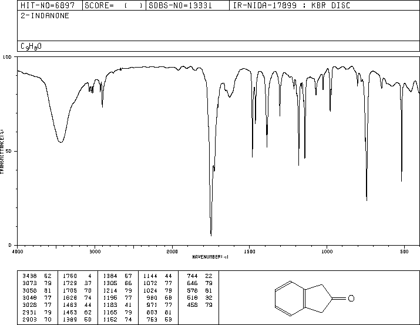Click the 2000 x-axis tick label
Image resolution: width=420 pixels, height=325 pixels.
coord(172,252)
